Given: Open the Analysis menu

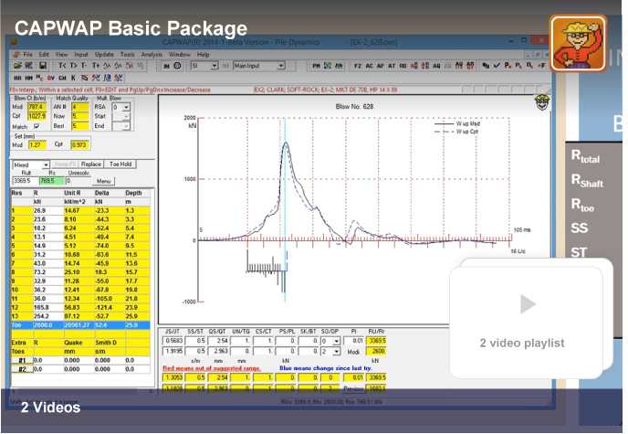Looking at the screenshot, I should (x=152, y=55).
